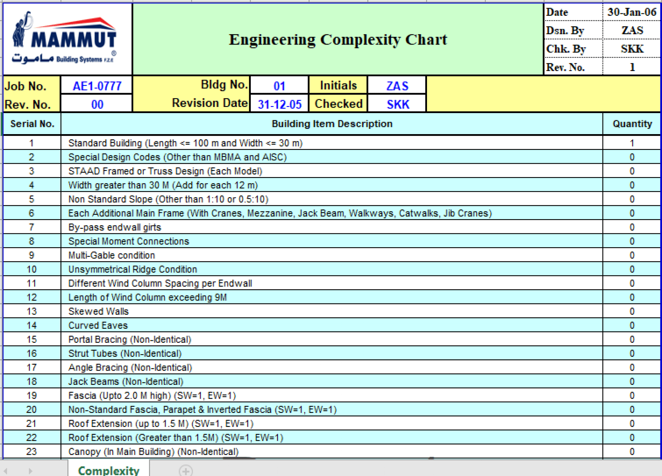Click the Quantity column header
662x476 pixels.
tap(632, 124)
